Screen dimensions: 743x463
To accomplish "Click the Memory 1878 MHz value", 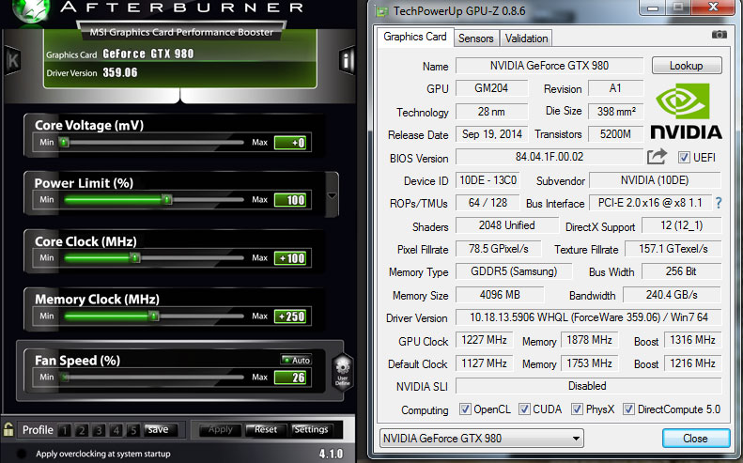I will (x=589, y=340).
